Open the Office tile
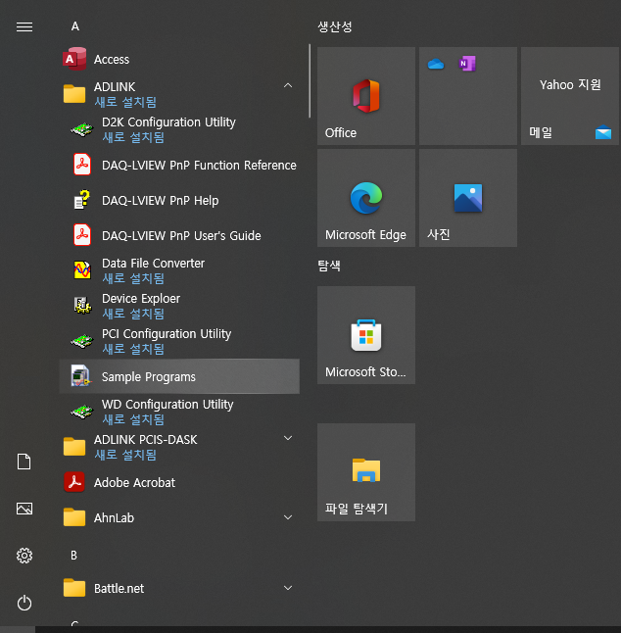 click(366, 96)
